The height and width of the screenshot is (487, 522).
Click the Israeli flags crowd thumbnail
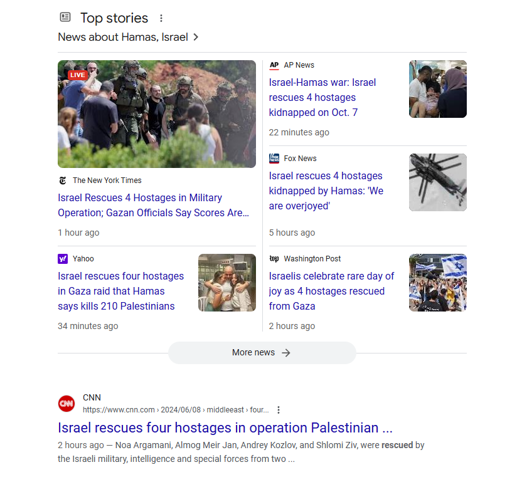point(437,283)
